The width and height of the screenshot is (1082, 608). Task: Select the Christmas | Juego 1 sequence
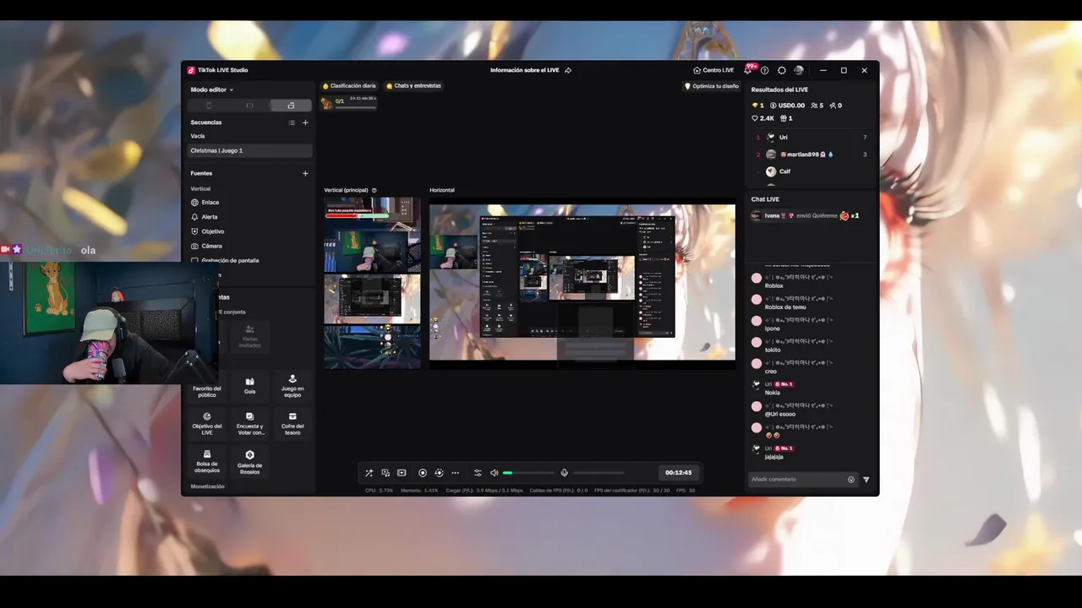(x=250, y=150)
